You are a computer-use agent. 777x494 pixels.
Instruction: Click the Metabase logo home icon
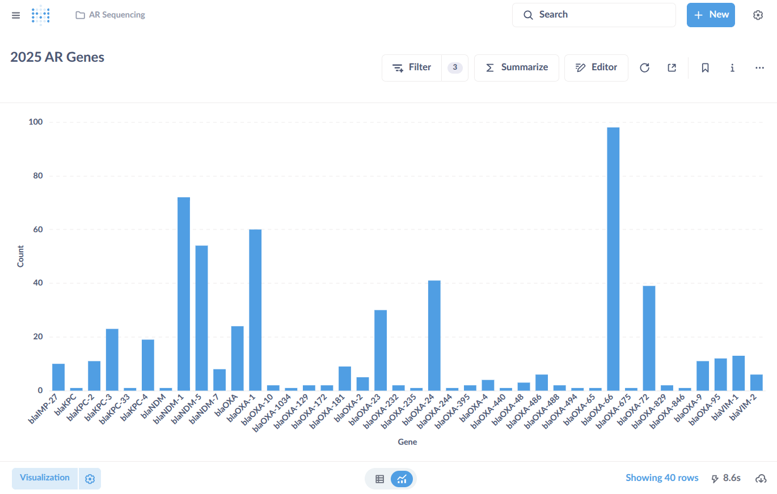coord(41,15)
